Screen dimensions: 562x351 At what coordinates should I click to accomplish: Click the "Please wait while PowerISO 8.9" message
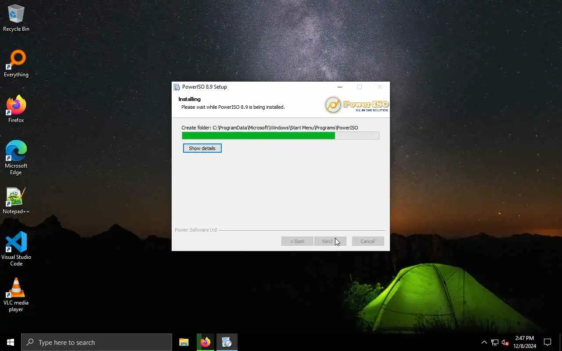coord(233,107)
